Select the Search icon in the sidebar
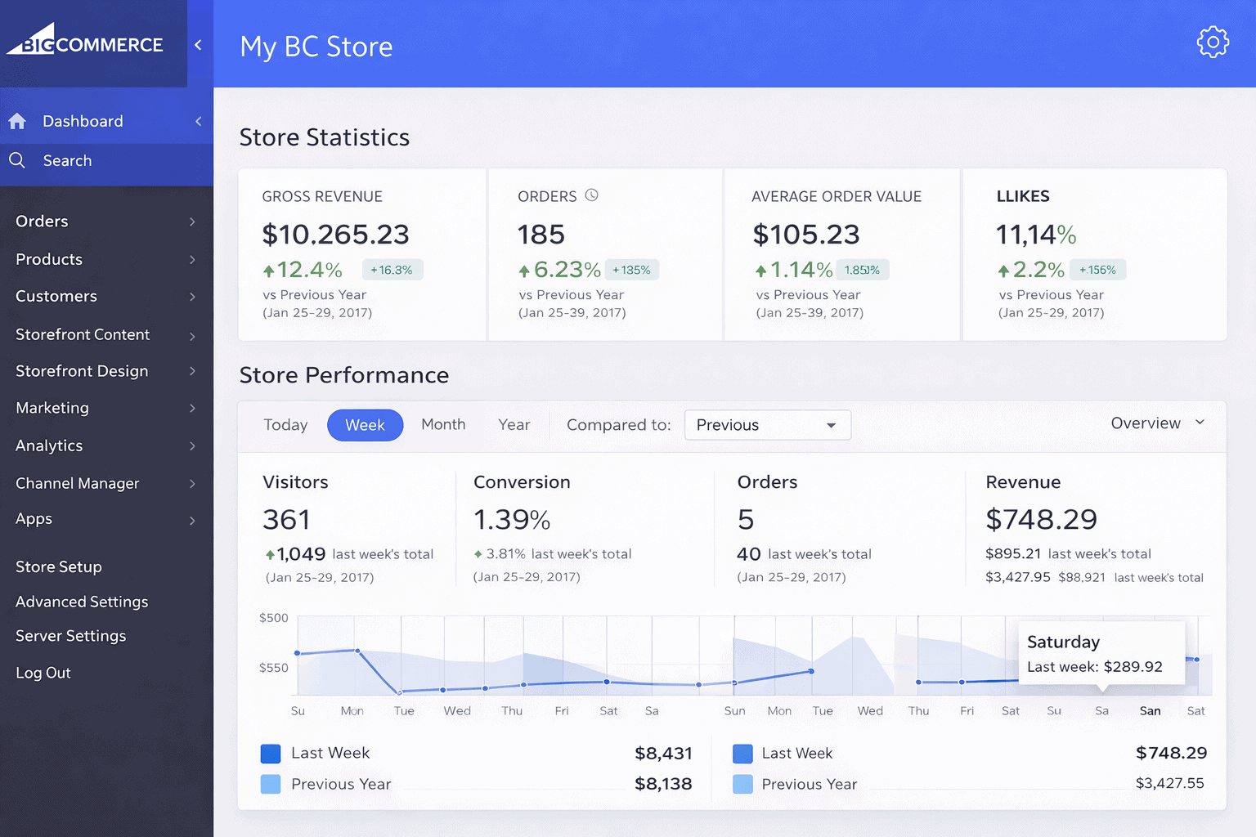This screenshot has height=837, width=1256. (x=18, y=160)
